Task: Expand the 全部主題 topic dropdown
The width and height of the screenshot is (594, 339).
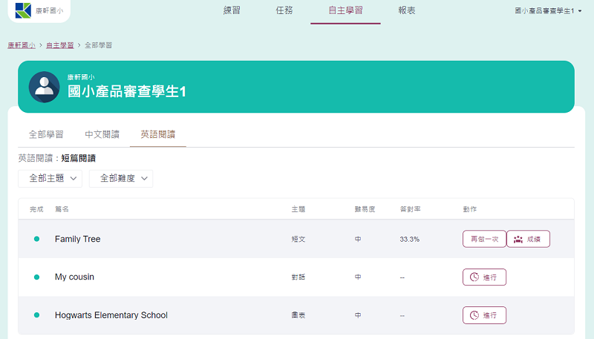Action: click(x=50, y=178)
